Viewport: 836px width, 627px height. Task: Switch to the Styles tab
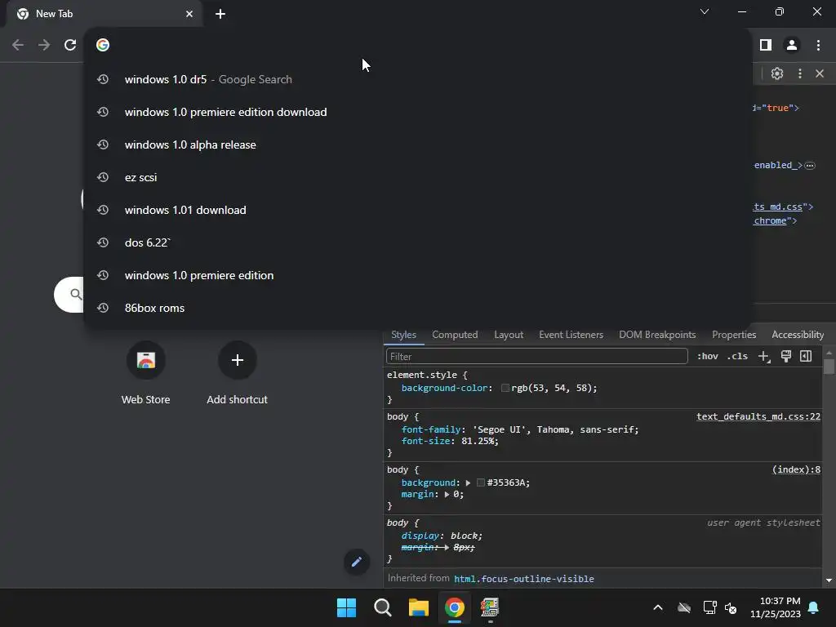[x=403, y=335]
